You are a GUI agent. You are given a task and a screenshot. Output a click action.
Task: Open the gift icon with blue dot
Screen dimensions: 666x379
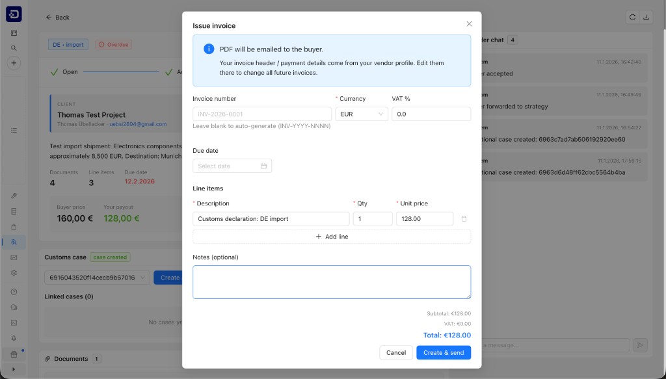[x=14, y=354]
